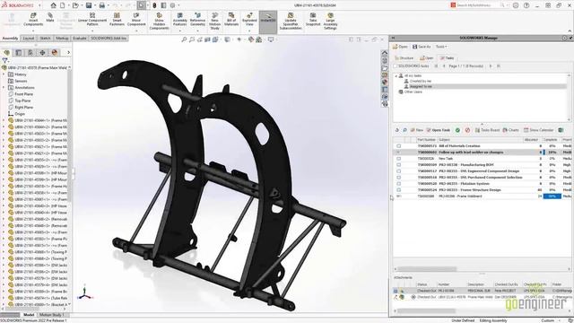Viewport: 574px width, 323px height.
Task: Start a New Motion Study
Action: click(x=214, y=22)
